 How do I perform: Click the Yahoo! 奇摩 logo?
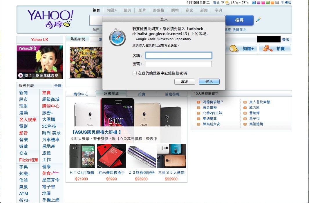50,19
